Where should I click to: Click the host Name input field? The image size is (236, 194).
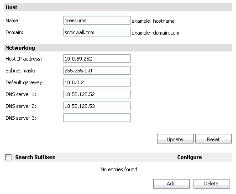coord(97,20)
